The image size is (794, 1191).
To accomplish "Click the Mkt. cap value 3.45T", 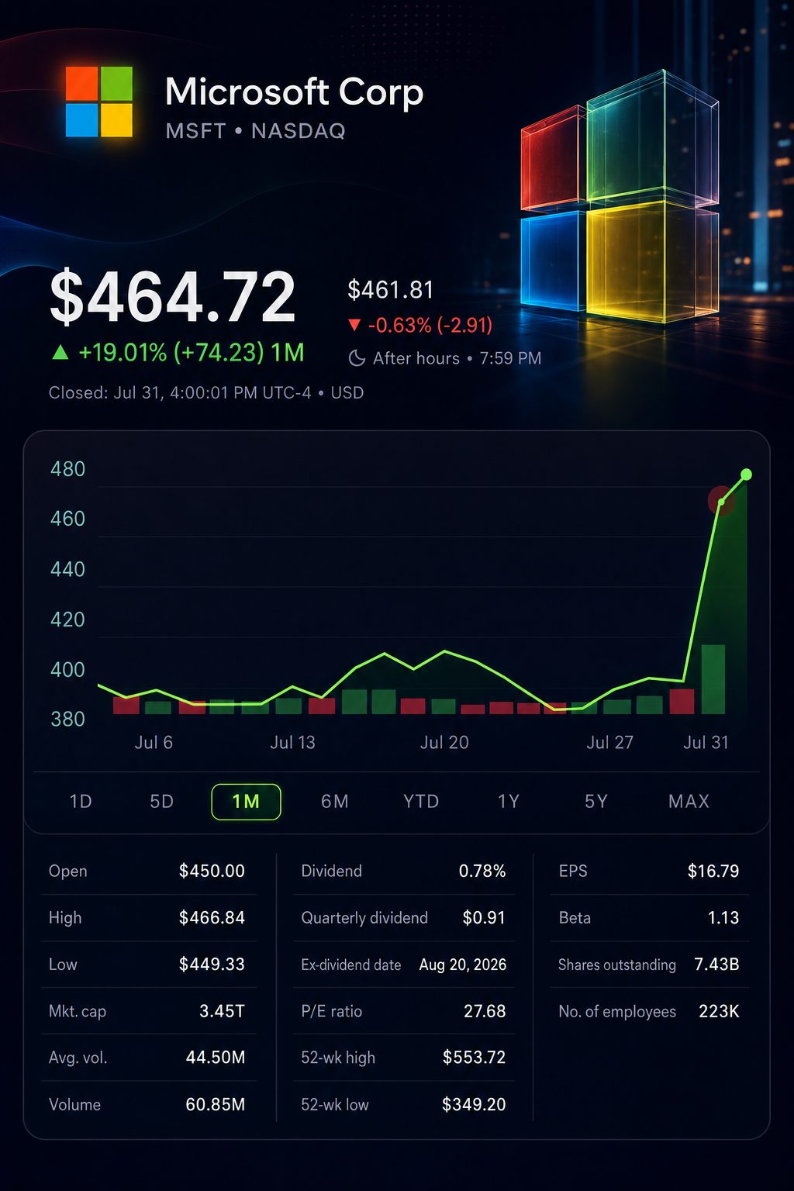I will (x=222, y=1011).
